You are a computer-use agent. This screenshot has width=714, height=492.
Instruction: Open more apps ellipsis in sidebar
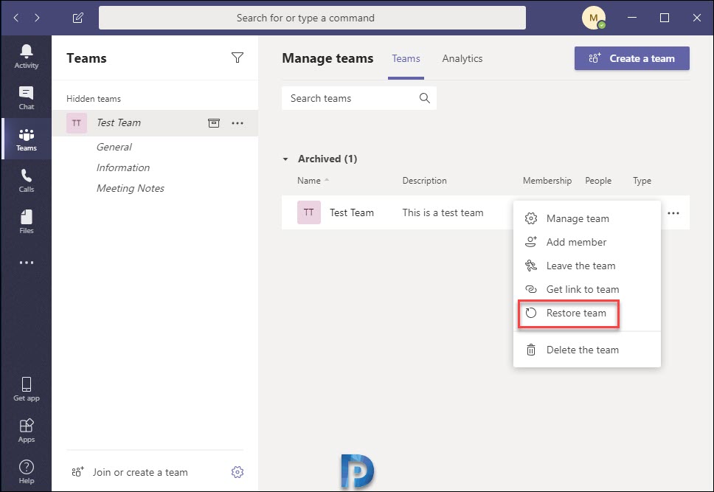pyautogui.click(x=26, y=263)
